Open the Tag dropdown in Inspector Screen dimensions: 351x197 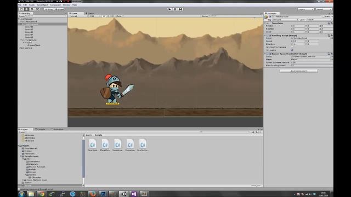pos(285,20)
